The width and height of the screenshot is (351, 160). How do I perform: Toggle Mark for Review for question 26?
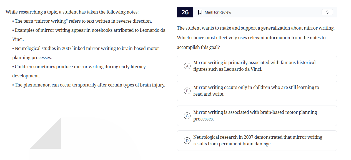pos(214,12)
